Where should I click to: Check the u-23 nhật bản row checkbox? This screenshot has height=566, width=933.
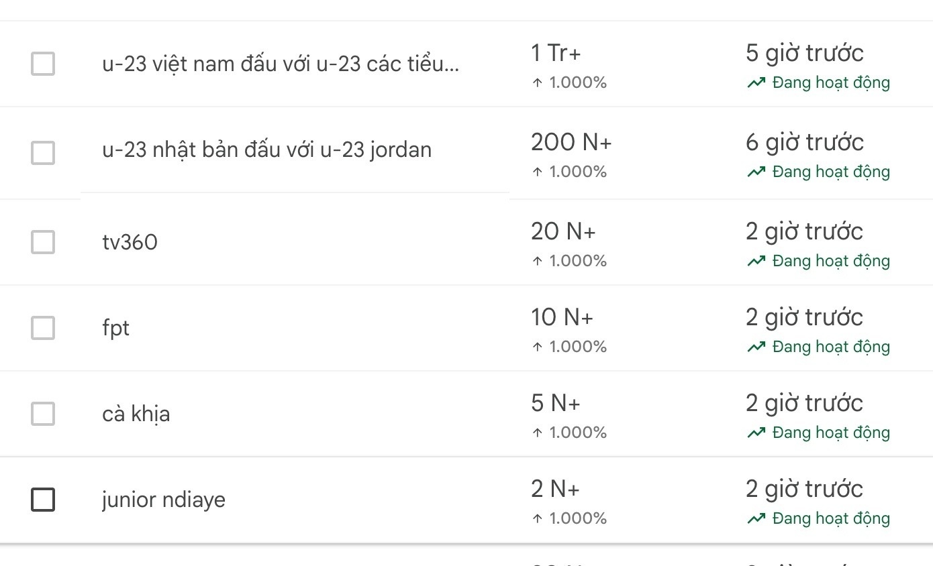tap(43, 153)
